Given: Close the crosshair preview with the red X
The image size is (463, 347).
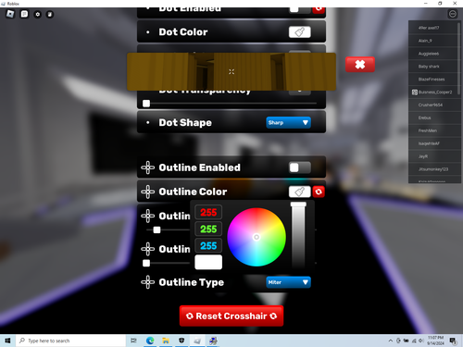Looking at the screenshot, I should tap(360, 65).
